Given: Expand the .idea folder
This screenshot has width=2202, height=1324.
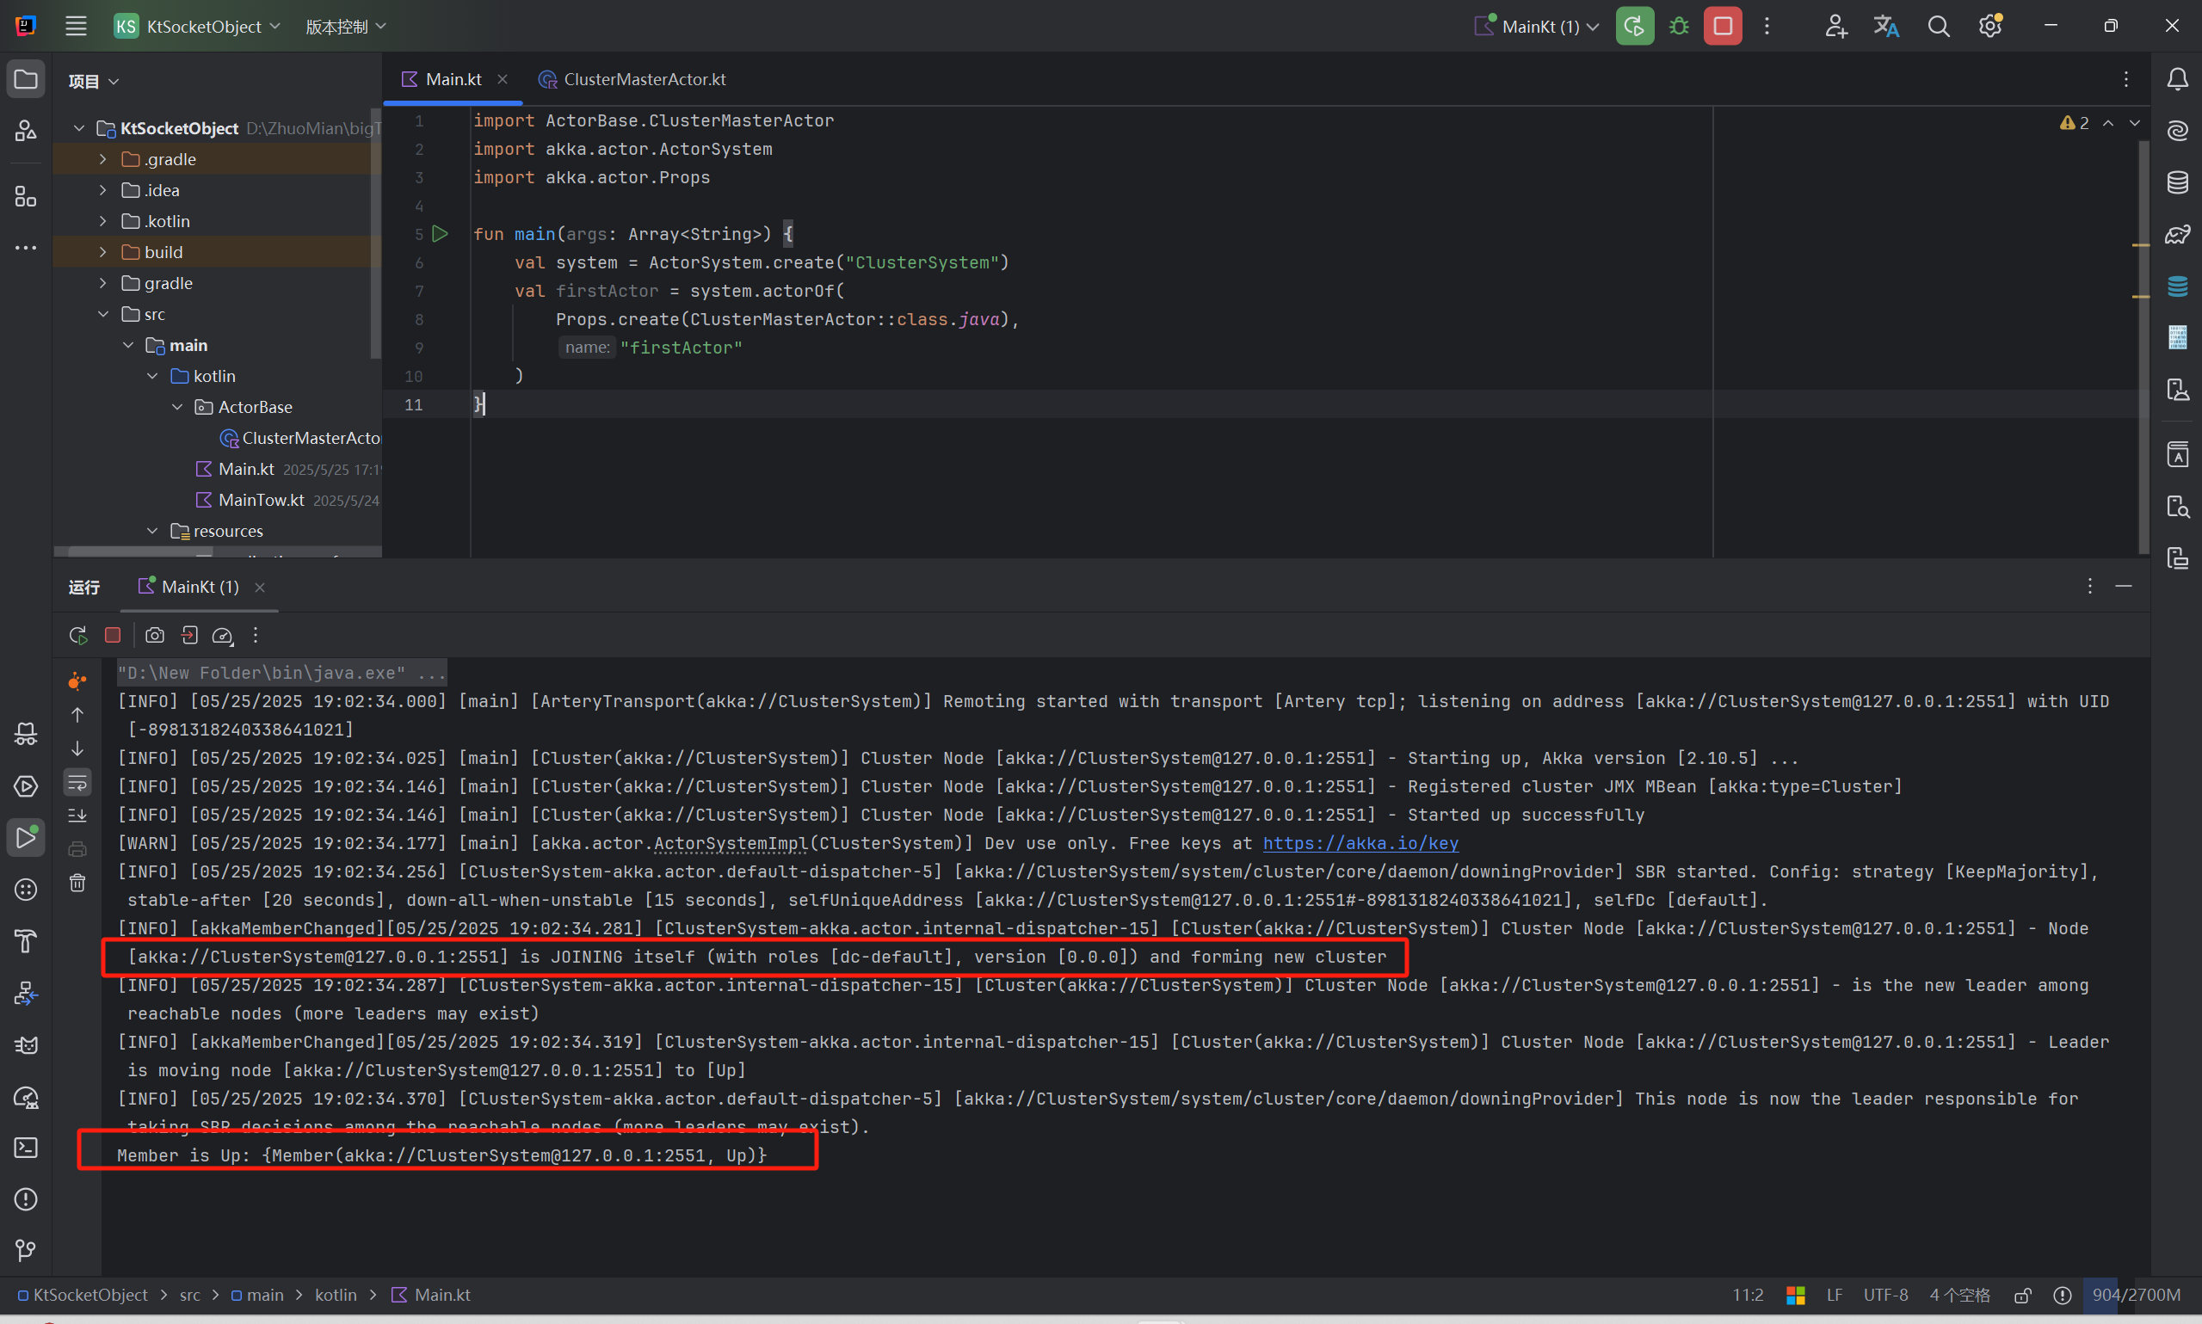Looking at the screenshot, I should (x=102, y=190).
